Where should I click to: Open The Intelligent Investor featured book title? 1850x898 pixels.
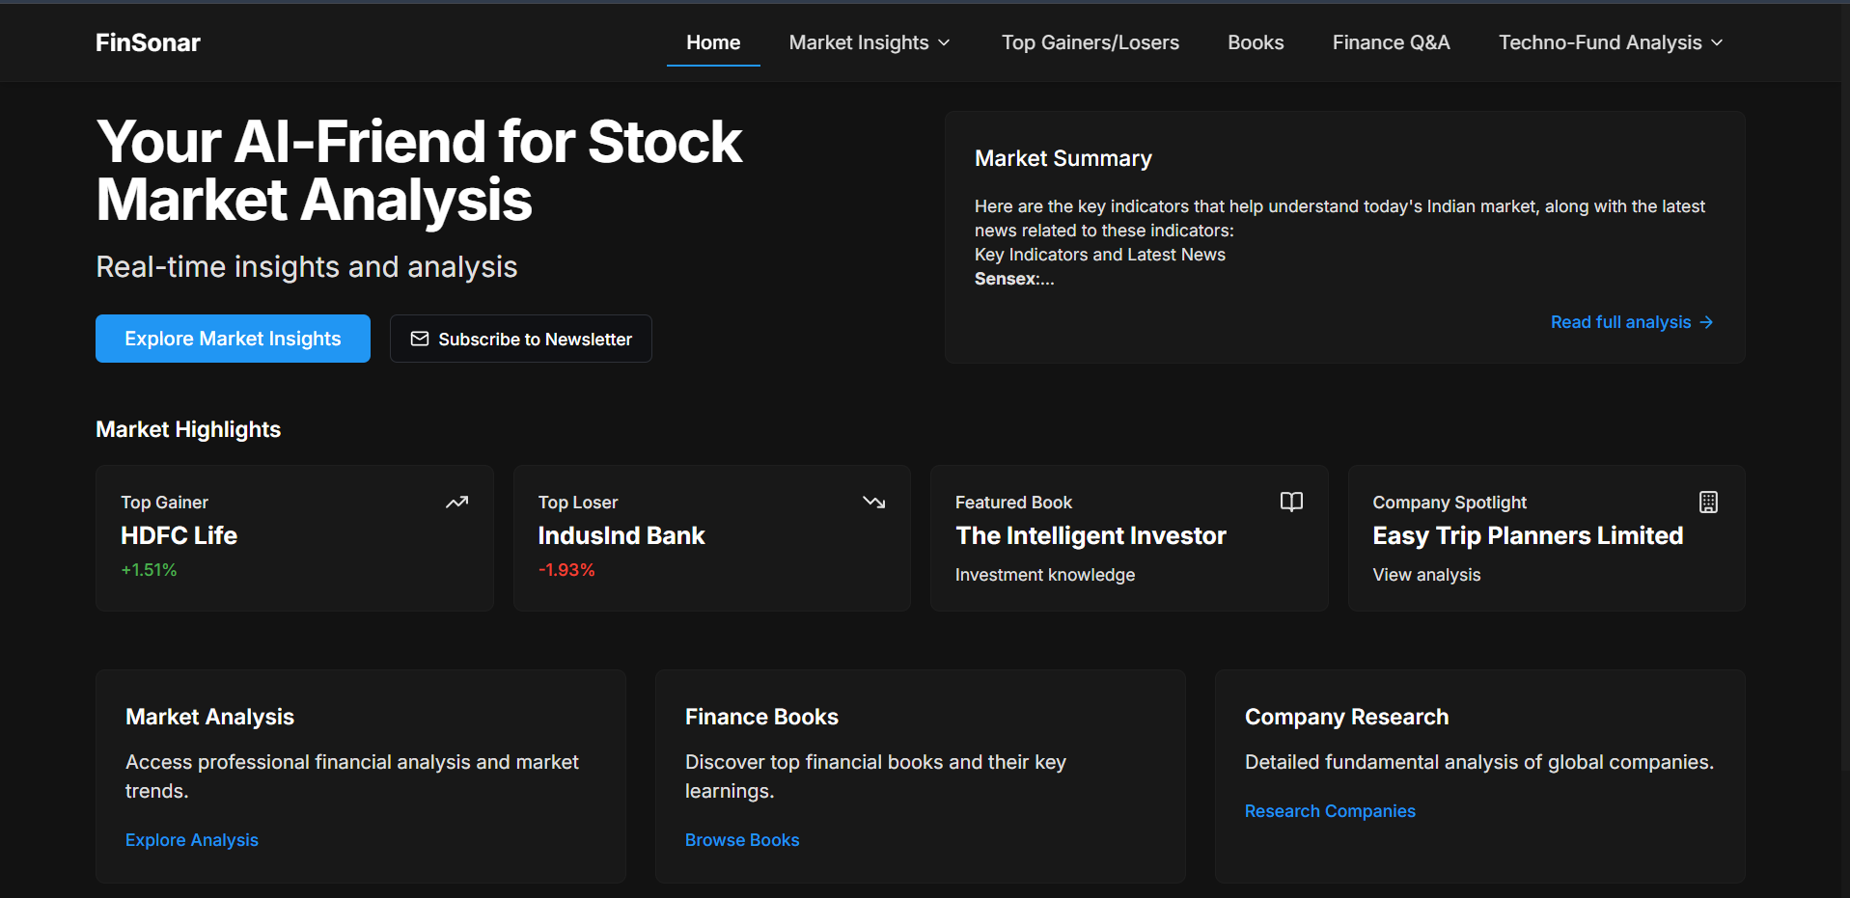click(1091, 535)
